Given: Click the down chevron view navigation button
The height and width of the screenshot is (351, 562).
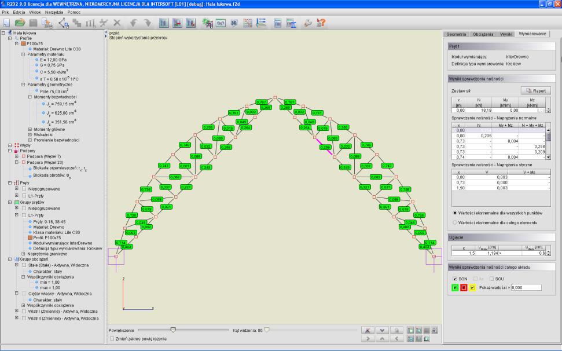Looking at the screenshot, I should pyautogui.click(x=382, y=330).
